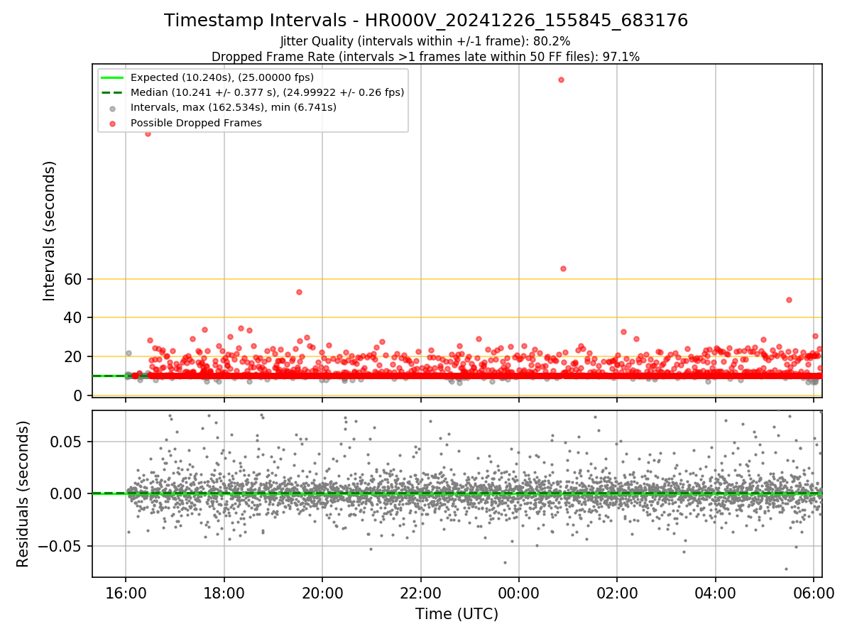Click the '22:00' x-axis tick label
The width and height of the screenshot is (852, 639).
(420, 593)
